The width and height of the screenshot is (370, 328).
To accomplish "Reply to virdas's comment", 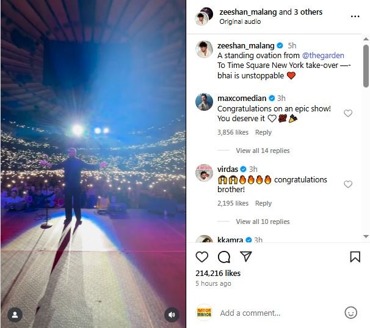I will pos(263,203).
